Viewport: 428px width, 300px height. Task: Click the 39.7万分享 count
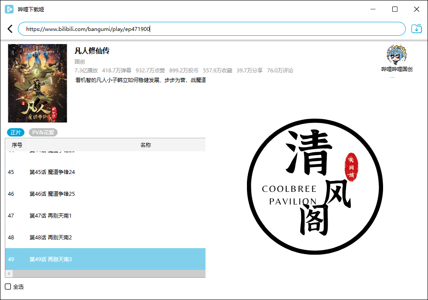point(250,71)
